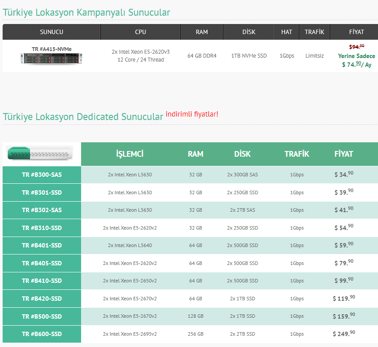Click the Türkiye Lokasyon Kampanyalı Sunucular heading
Screen dimensions: 378x347
pos(86,13)
